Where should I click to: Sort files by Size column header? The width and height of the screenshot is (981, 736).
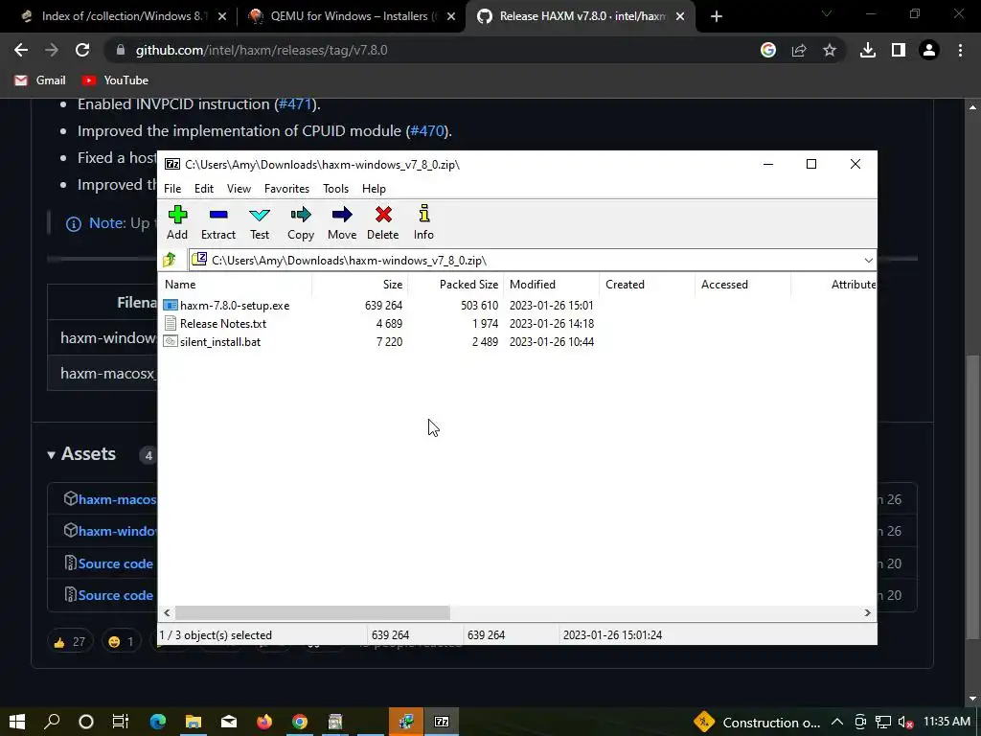click(360, 284)
